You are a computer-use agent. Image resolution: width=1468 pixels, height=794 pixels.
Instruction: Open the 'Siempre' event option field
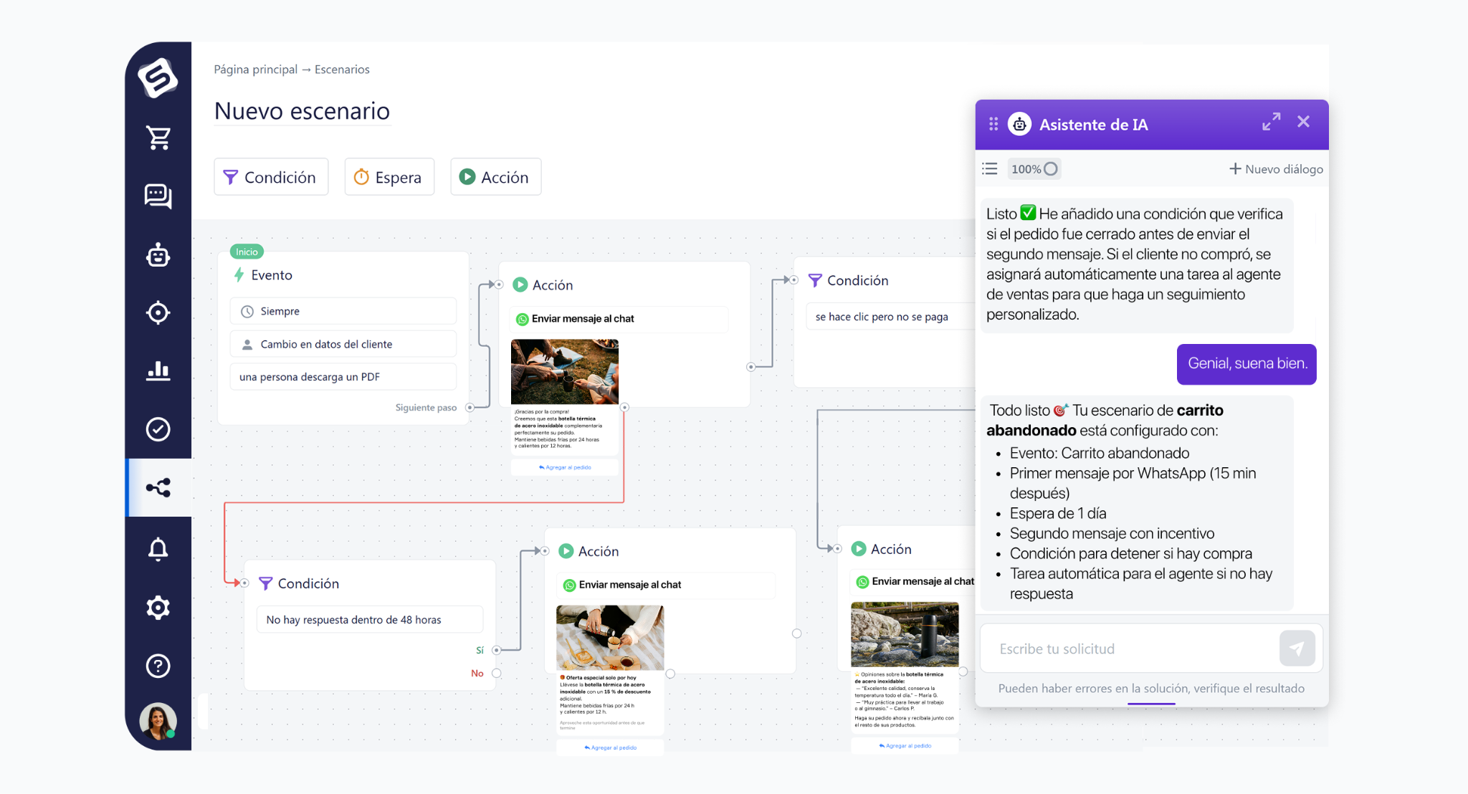pos(343,311)
